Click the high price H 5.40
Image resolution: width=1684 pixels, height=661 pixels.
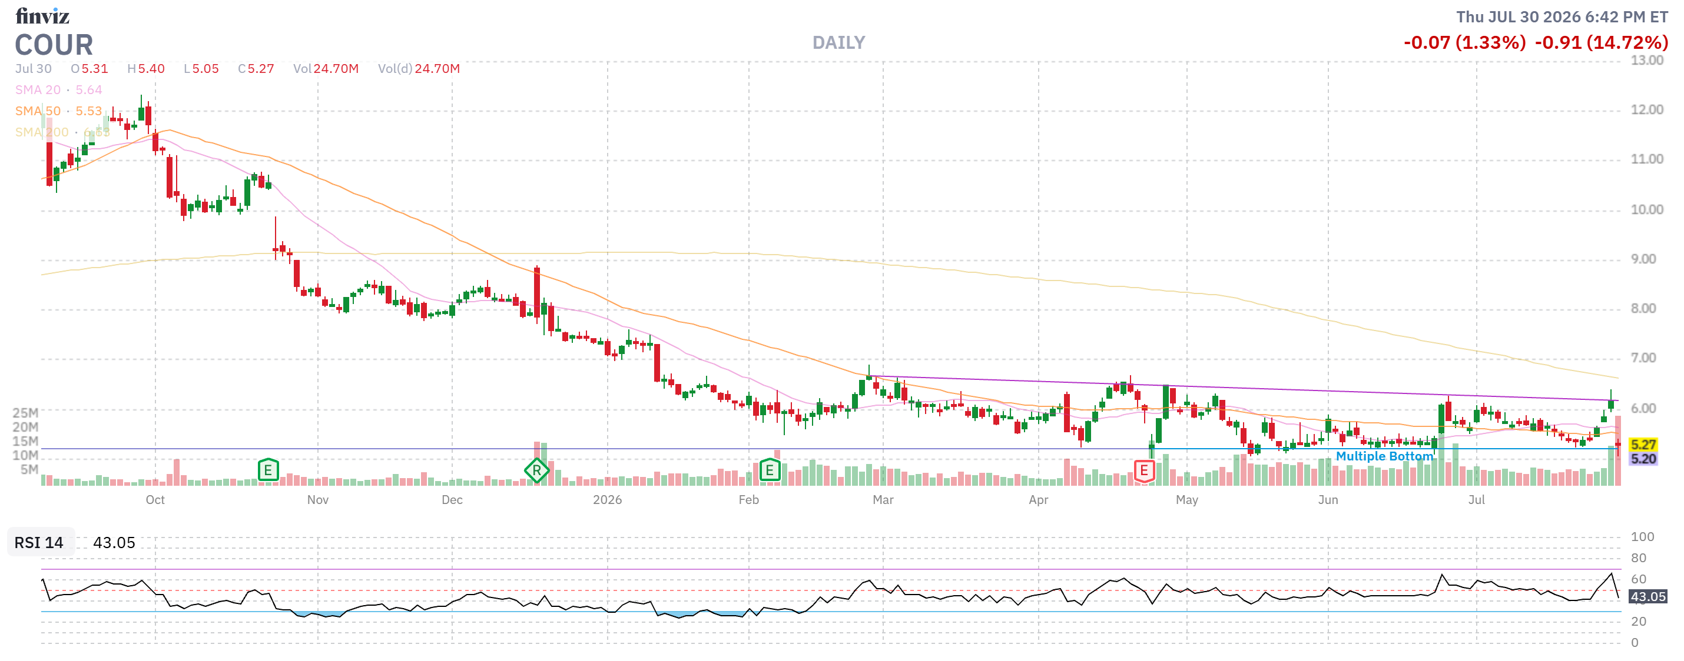(146, 69)
